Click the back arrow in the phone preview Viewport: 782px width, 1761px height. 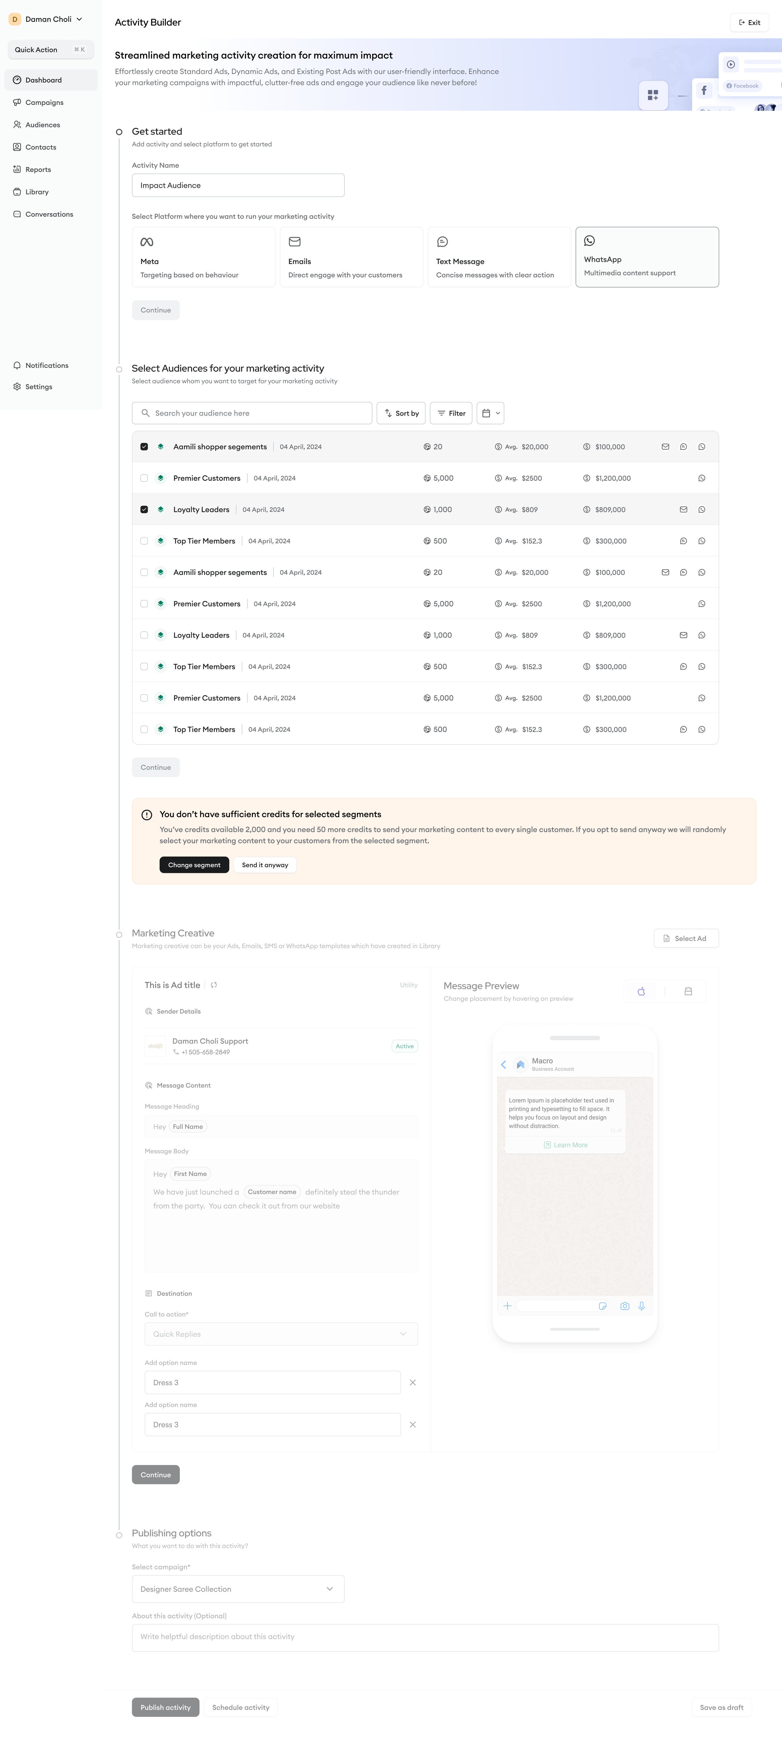[503, 1064]
